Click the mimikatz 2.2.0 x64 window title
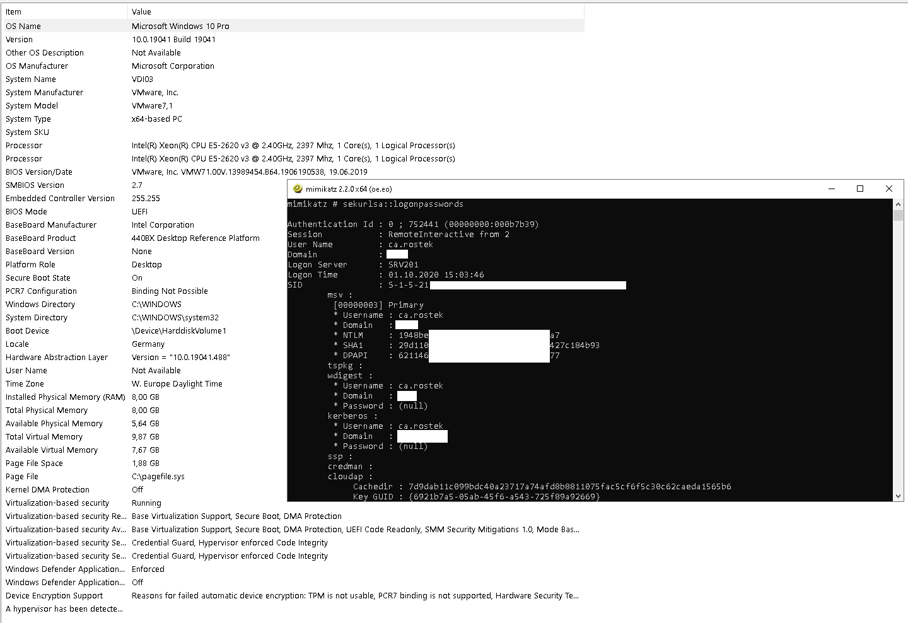Image resolution: width=908 pixels, height=623 pixels. pyautogui.click(x=349, y=189)
